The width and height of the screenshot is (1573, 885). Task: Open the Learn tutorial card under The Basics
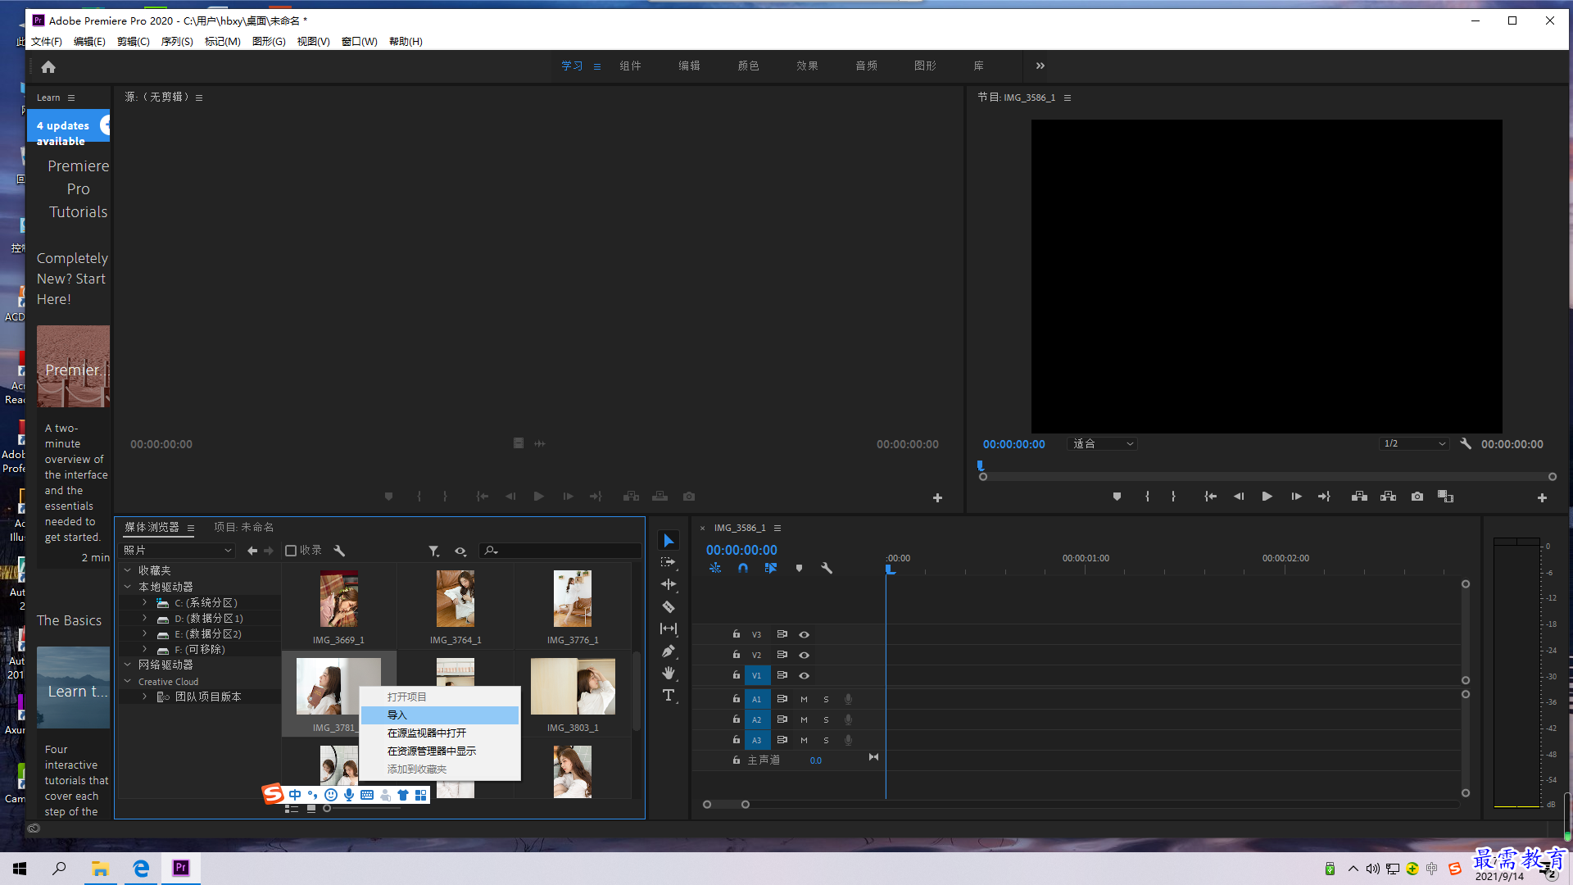click(x=73, y=688)
